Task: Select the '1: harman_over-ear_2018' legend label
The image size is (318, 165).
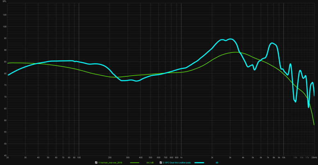Action: pos(110,163)
